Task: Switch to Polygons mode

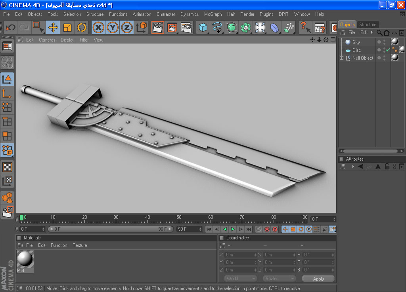Action: pyautogui.click(x=7, y=136)
